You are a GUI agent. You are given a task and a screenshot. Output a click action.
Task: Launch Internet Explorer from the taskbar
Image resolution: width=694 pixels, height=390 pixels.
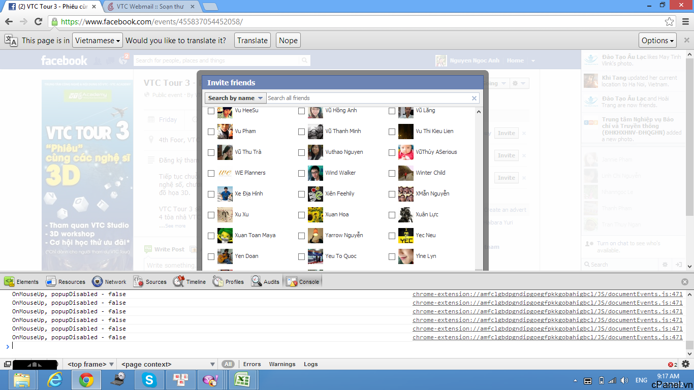pos(54,380)
